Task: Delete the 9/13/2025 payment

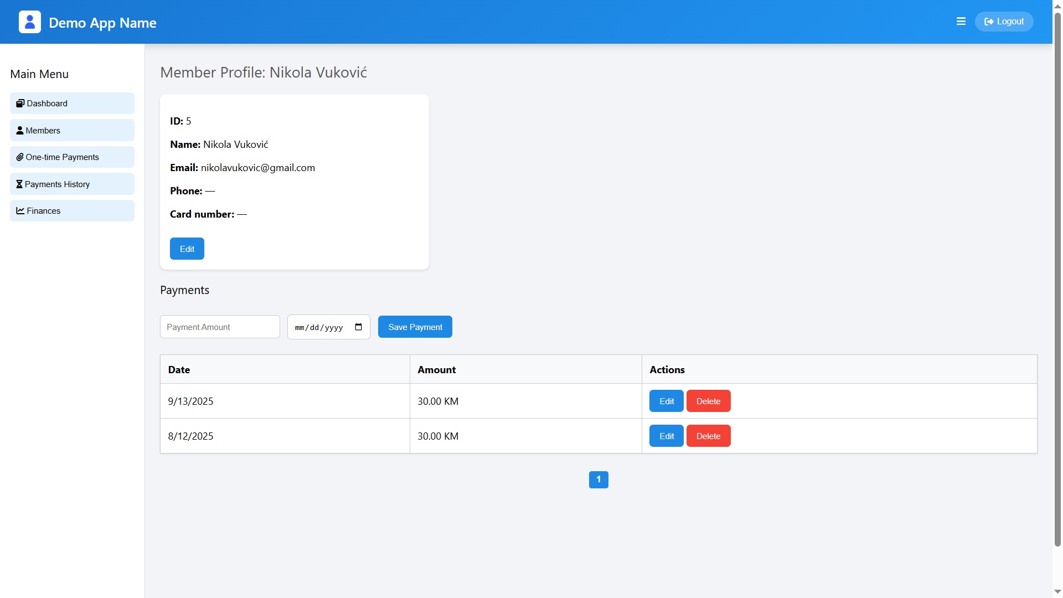Action: pyautogui.click(x=708, y=401)
